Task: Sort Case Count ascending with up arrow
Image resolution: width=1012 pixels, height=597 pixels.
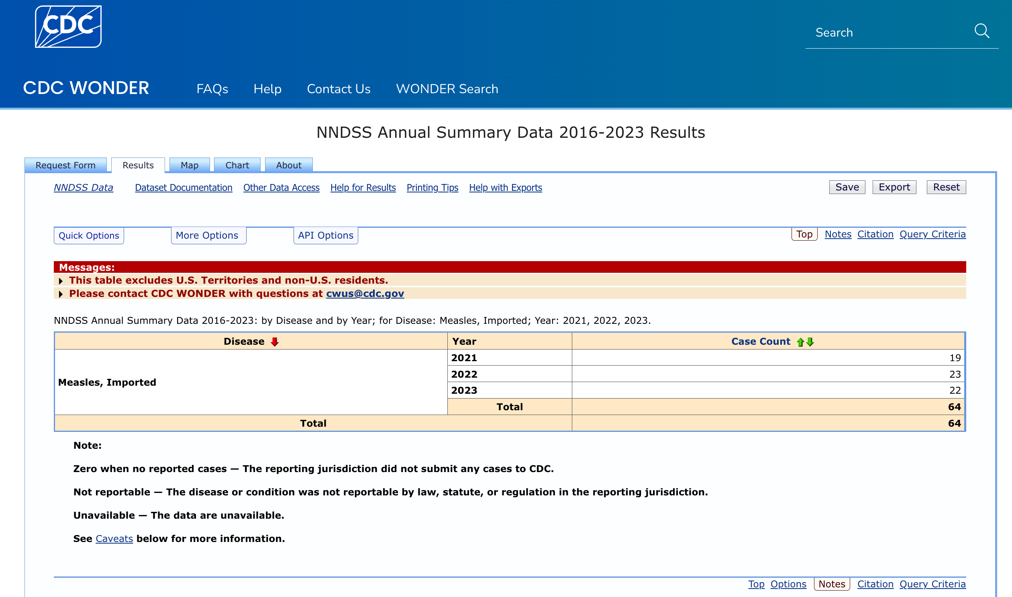Action: tap(800, 342)
